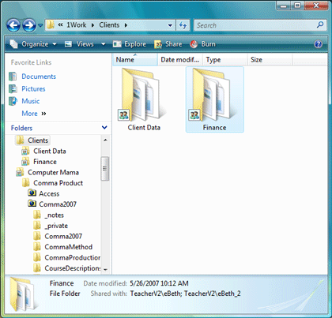Image resolution: width=332 pixels, height=318 pixels.
Task: Select CommaProduction folder in tree
Action: point(73,257)
